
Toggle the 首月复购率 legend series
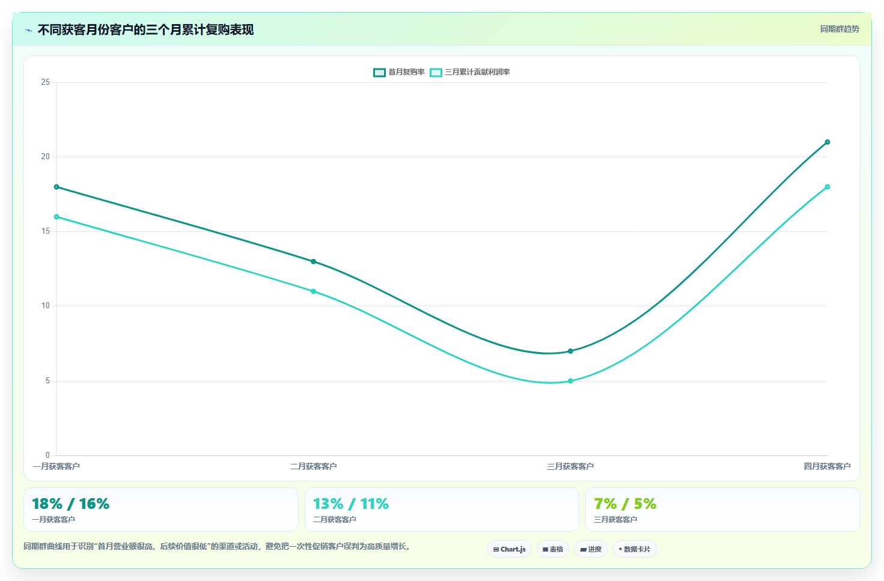click(x=399, y=72)
